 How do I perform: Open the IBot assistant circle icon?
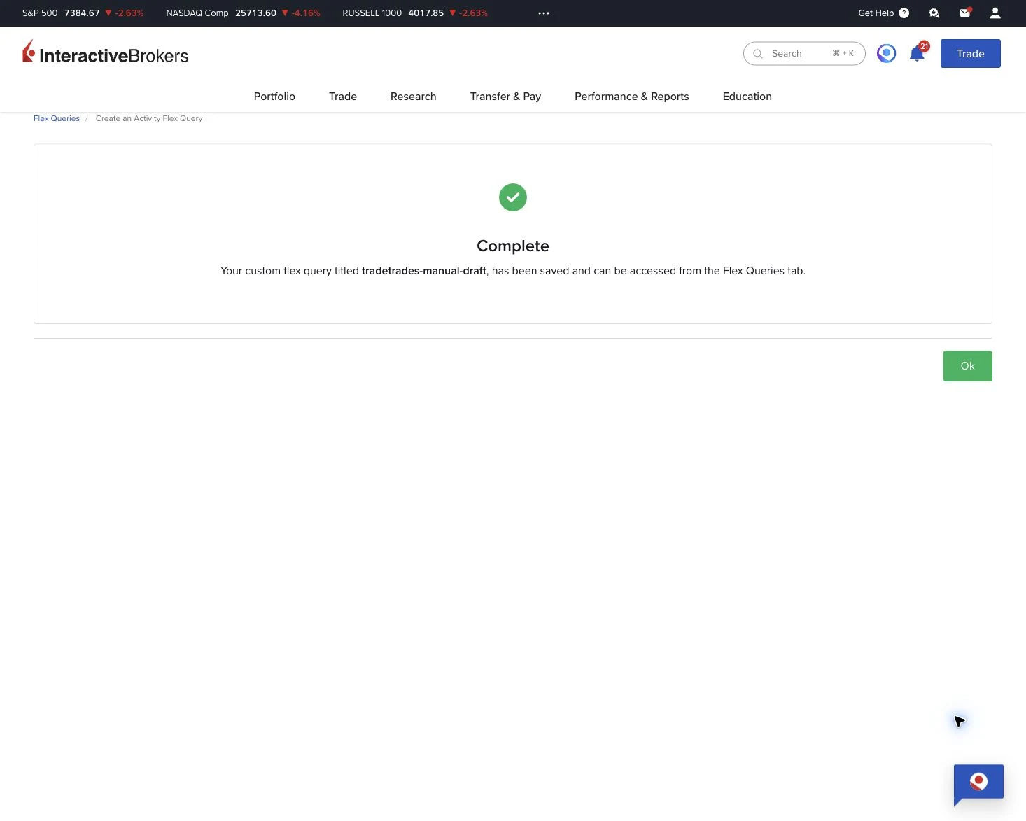point(887,53)
